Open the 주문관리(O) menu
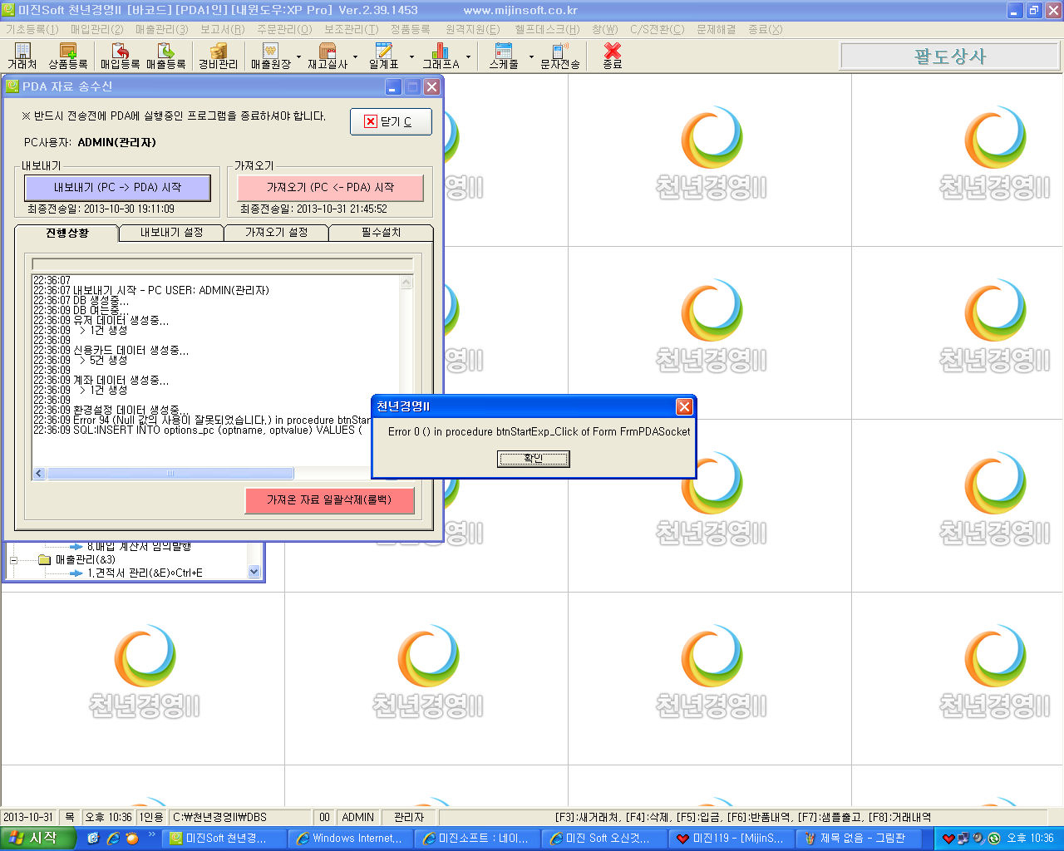The width and height of the screenshot is (1064, 851). coord(284,29)
